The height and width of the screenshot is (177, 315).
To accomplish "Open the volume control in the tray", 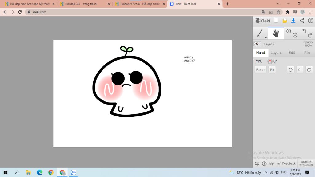I will (x=277, y=172).
